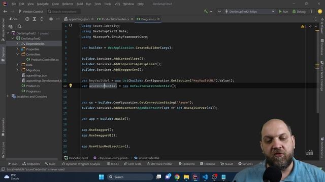Viewport: 325px width, 182px height.
Task: Open Windows Start menu
Action: [x=102, y=177]
